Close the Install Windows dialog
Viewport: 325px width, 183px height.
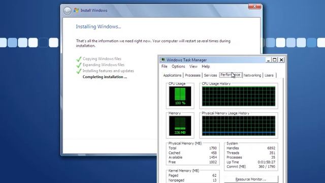pyautogui.click(x=255, y=7)
